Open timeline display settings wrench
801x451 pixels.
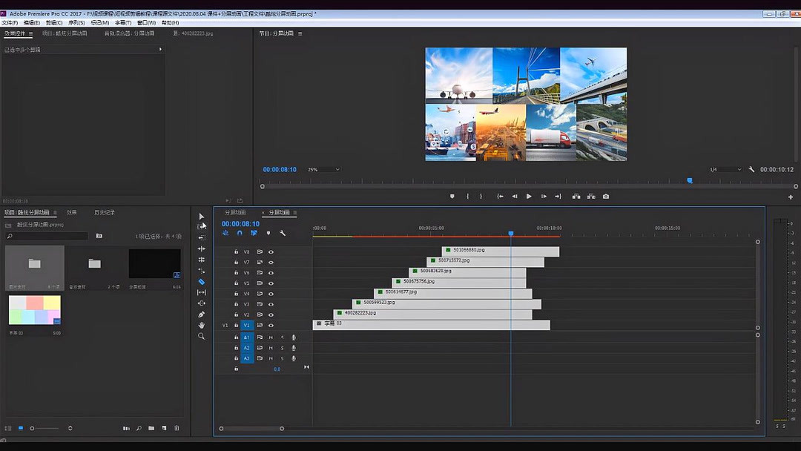pos(283,233)
